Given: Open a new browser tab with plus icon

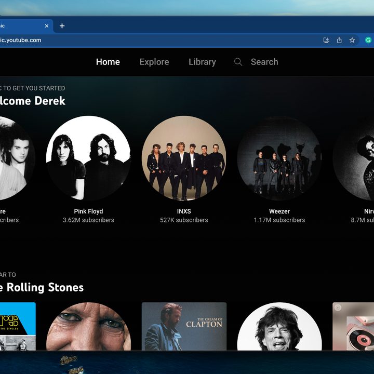Looking at the screenshot, I should pyautogui.click(x=62, y=26).
